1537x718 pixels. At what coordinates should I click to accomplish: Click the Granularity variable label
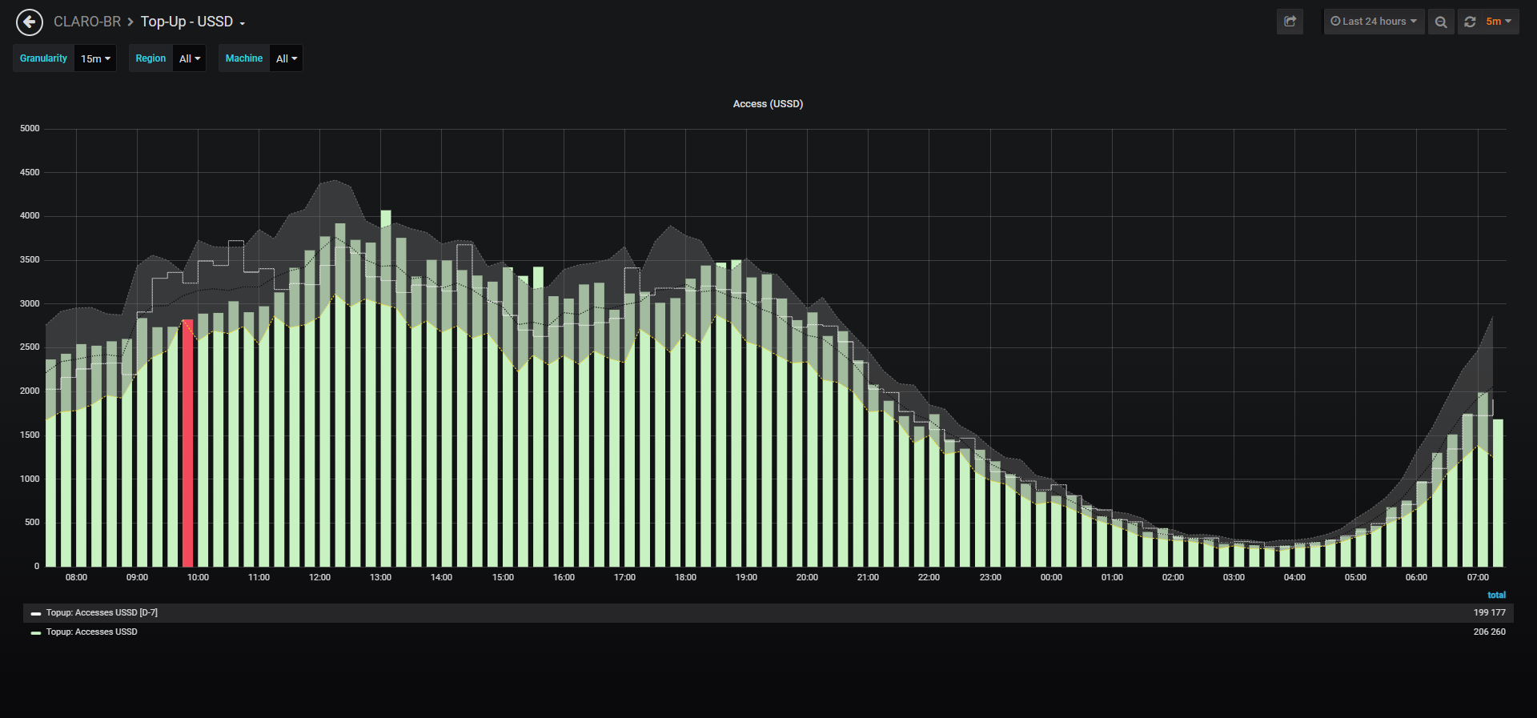click(x=43, y=58)
